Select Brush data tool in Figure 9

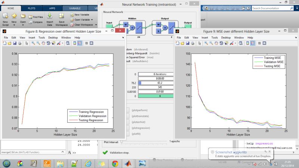pyautogui.click(x=232, y=43)
